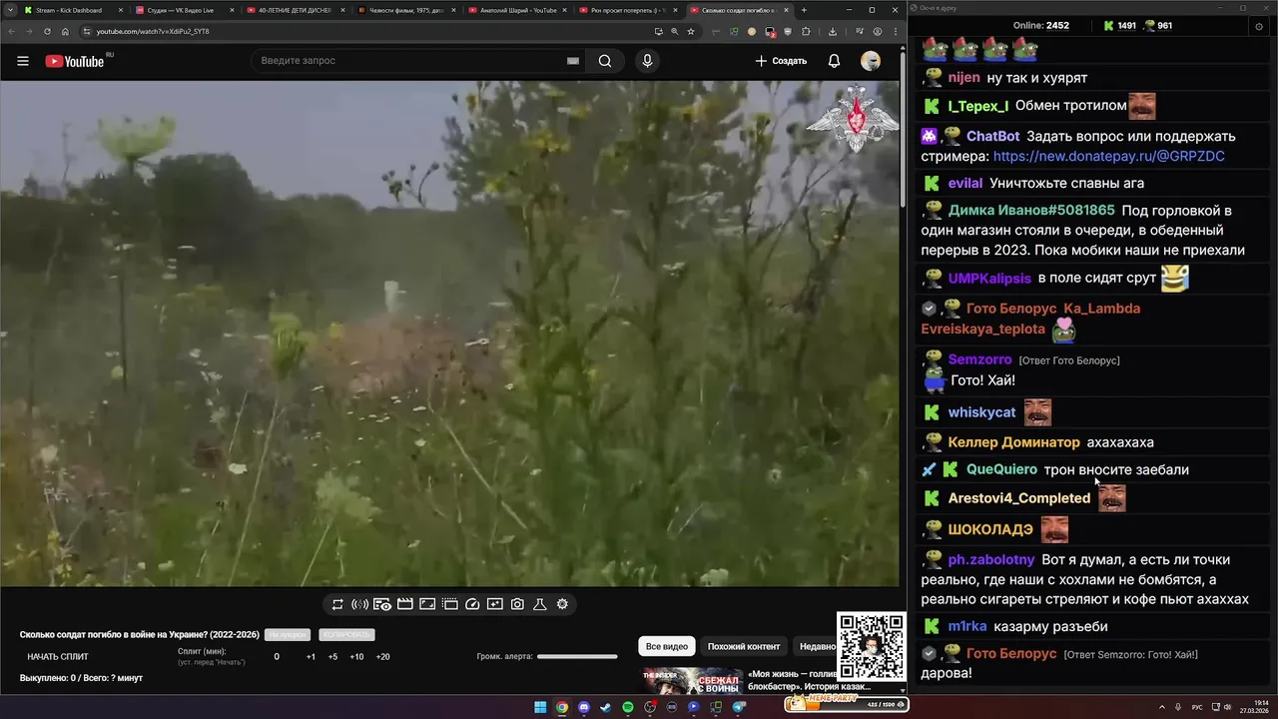This screenshot has height=719, width=1278.
Task: Click the flask experiments icon in player toolbar
Action: click(x=540, y=604)
